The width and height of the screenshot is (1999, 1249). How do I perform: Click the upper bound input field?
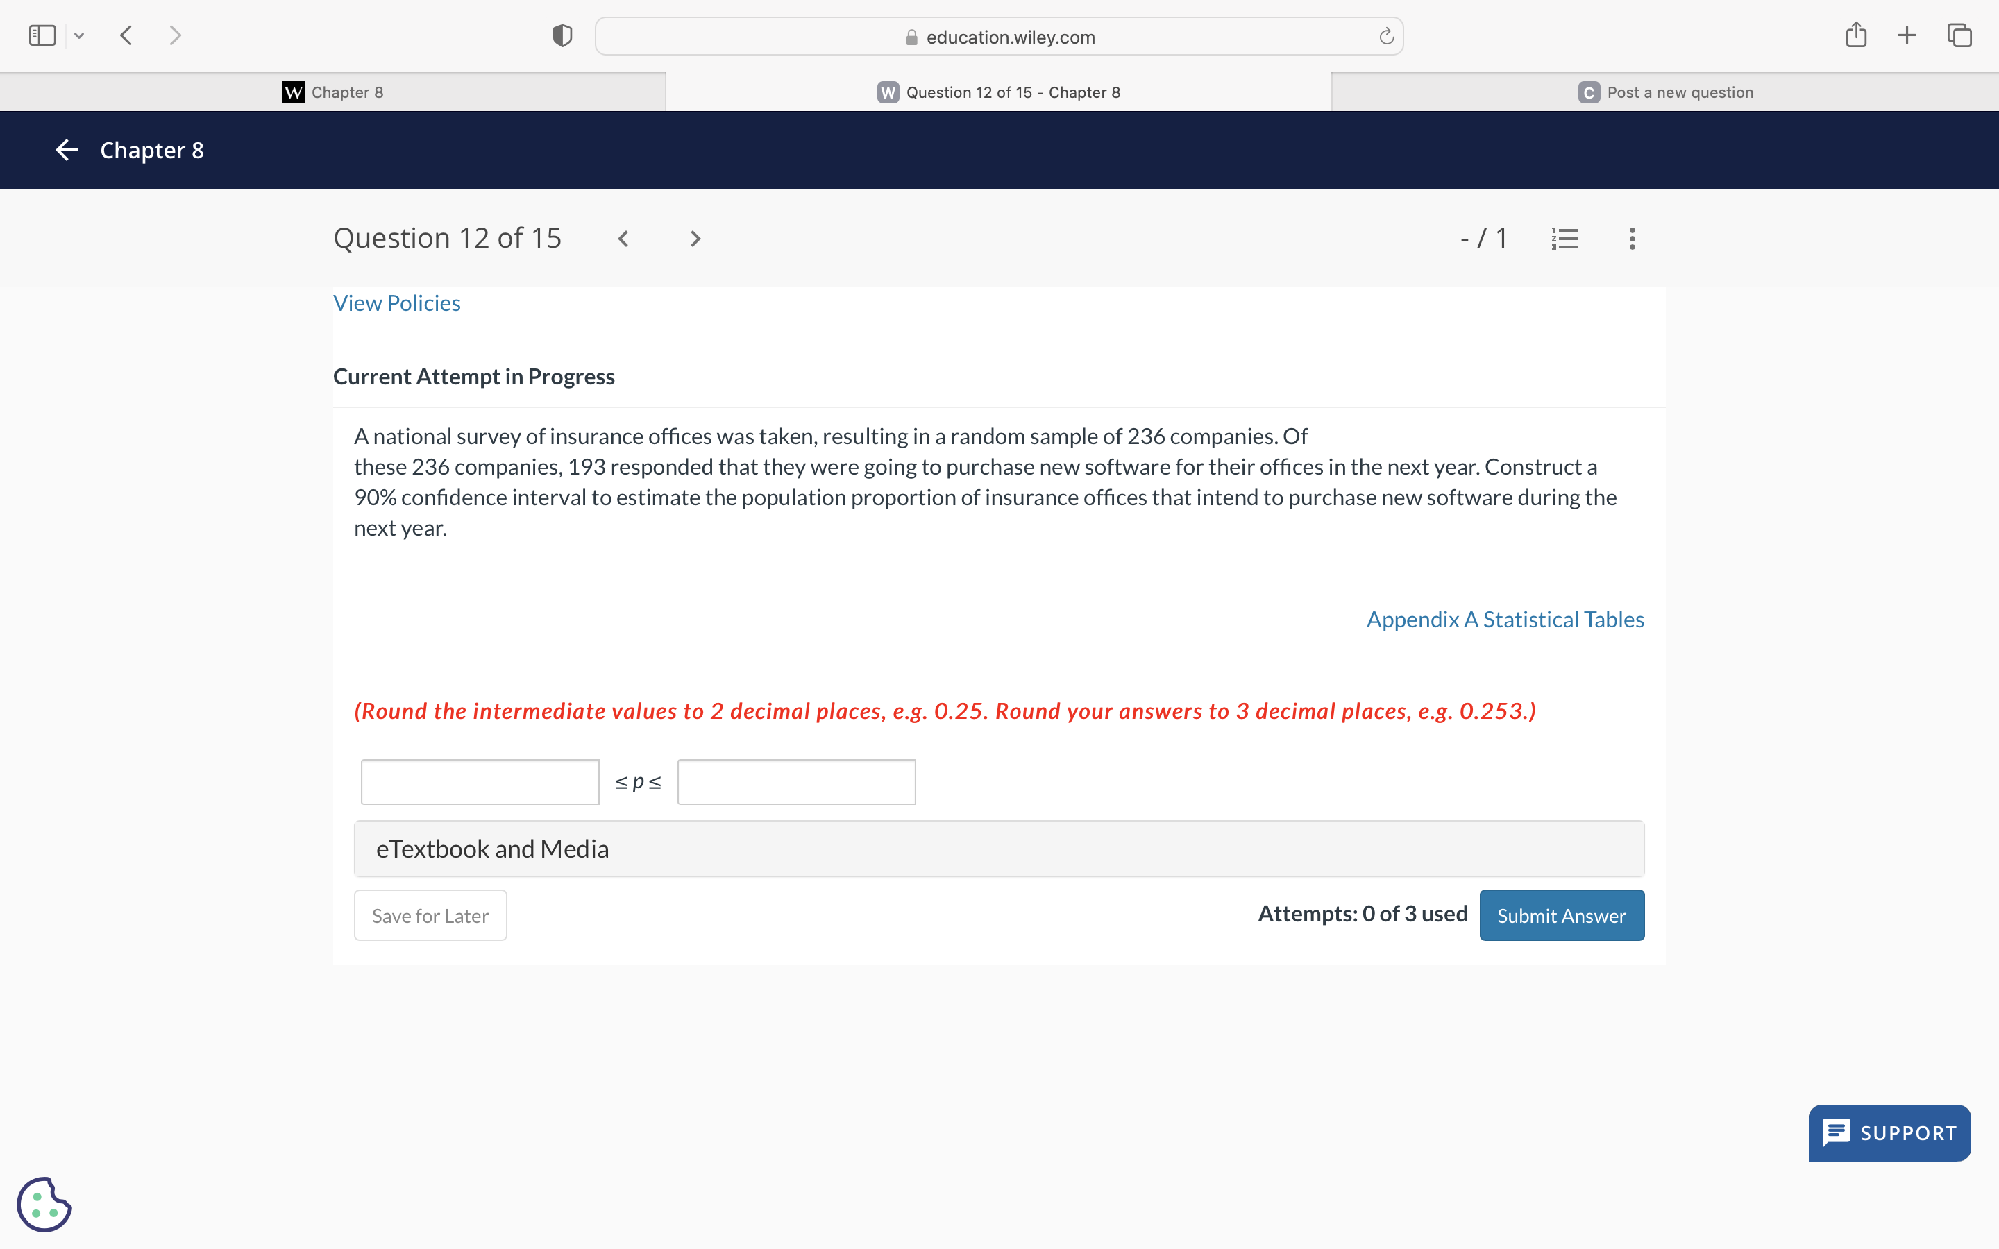[796, 781]
